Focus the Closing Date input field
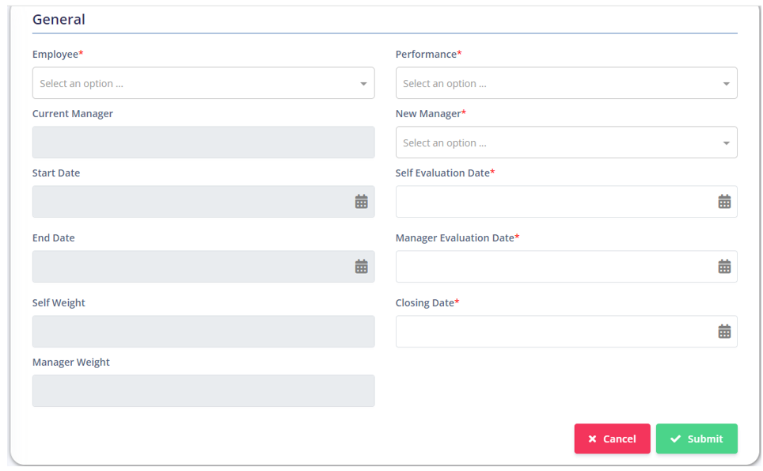Viewport: 763px width, 471px height. [567, 332]
